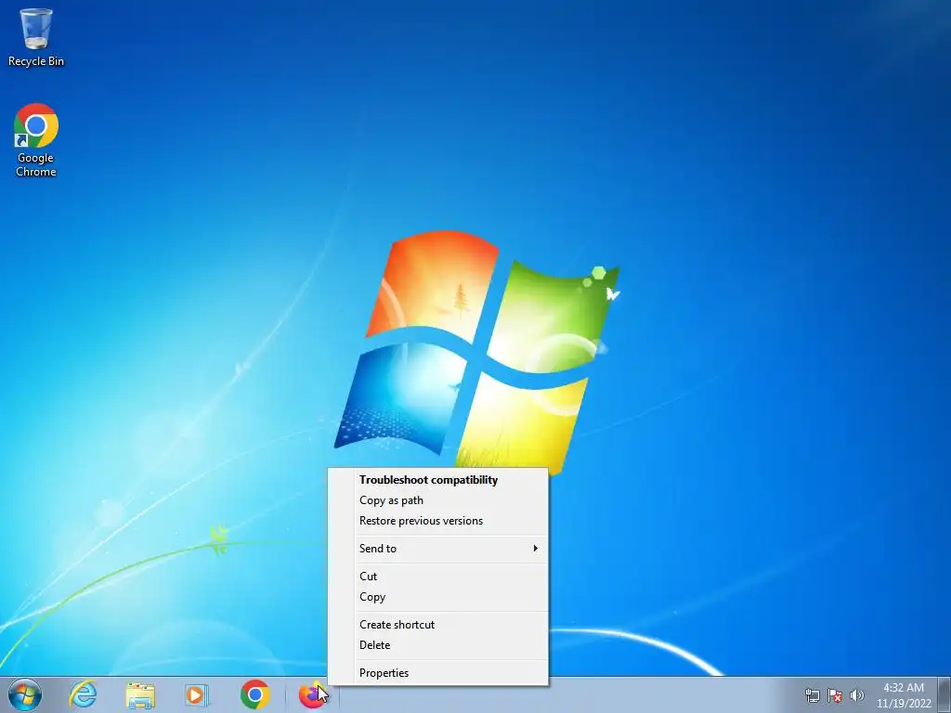Expand the Send to submenu
The image size is (951, 713).
pyautogui.click(x=438, y=549)
